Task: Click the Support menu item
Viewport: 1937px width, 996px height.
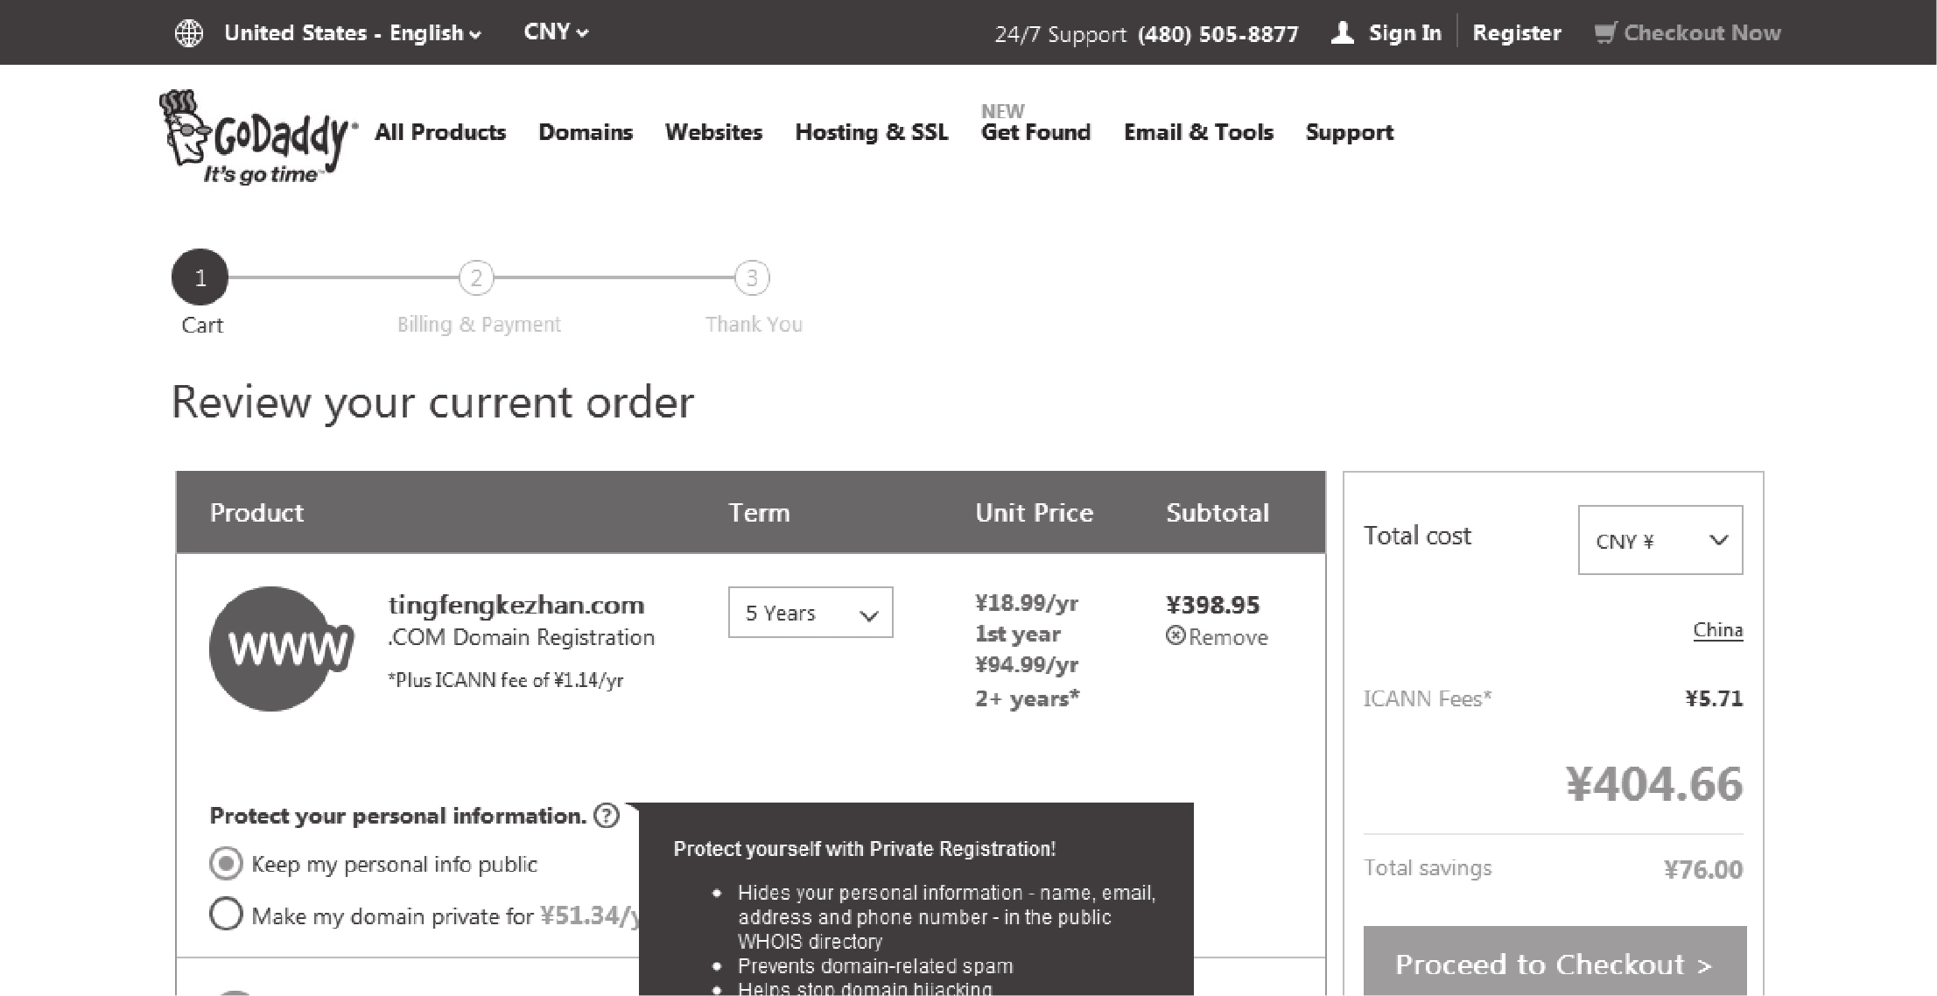Action: [x=1349, y=131]
